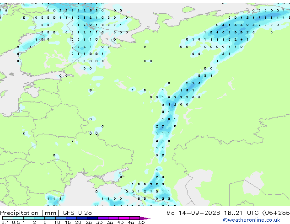Click the 15 to 20 mm blue swatch
The width and height of the screenshot is (290, 224).
[71, 218]
